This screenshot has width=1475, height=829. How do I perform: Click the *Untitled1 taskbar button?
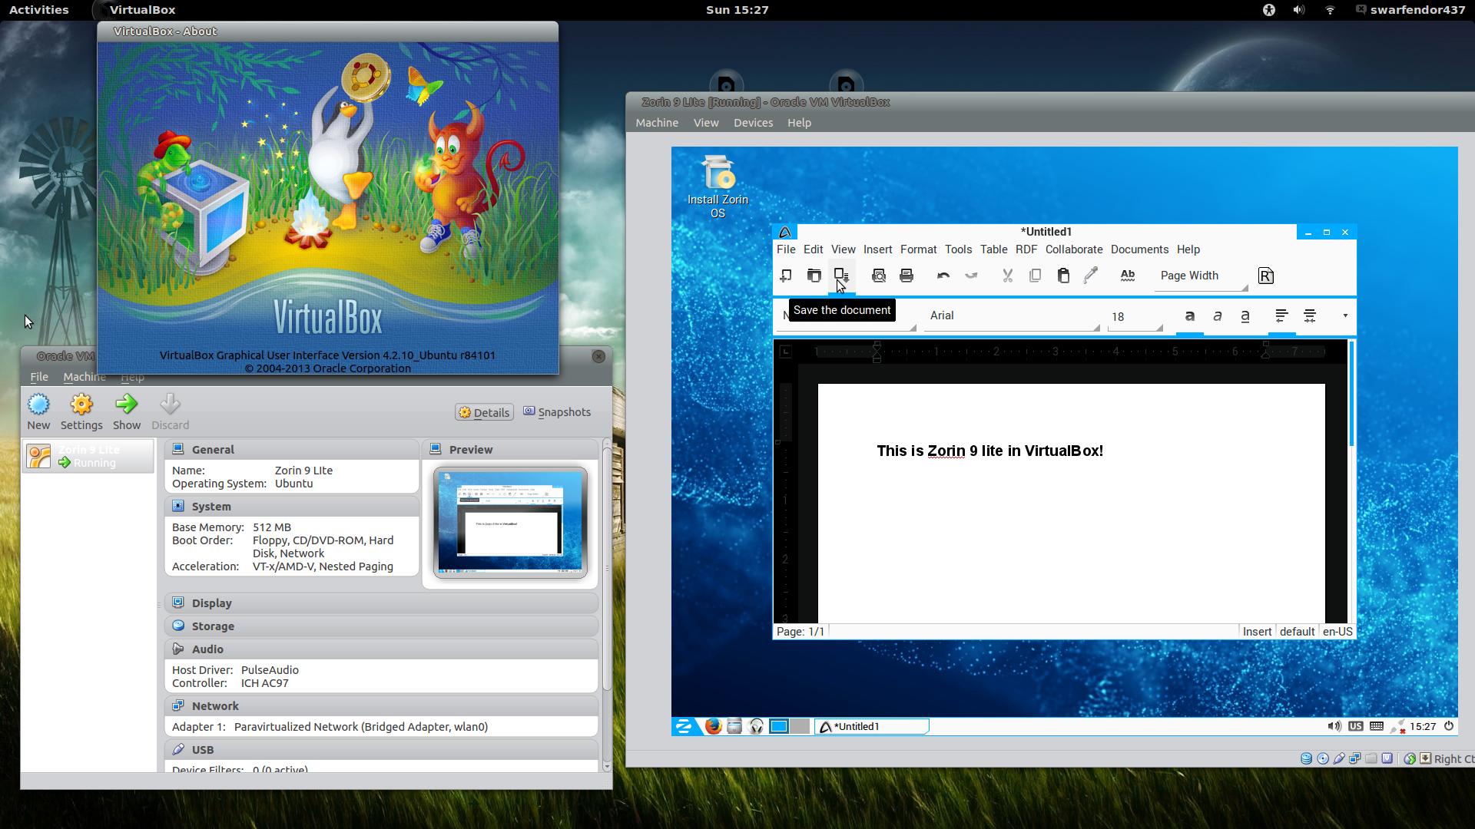point(872,726)
